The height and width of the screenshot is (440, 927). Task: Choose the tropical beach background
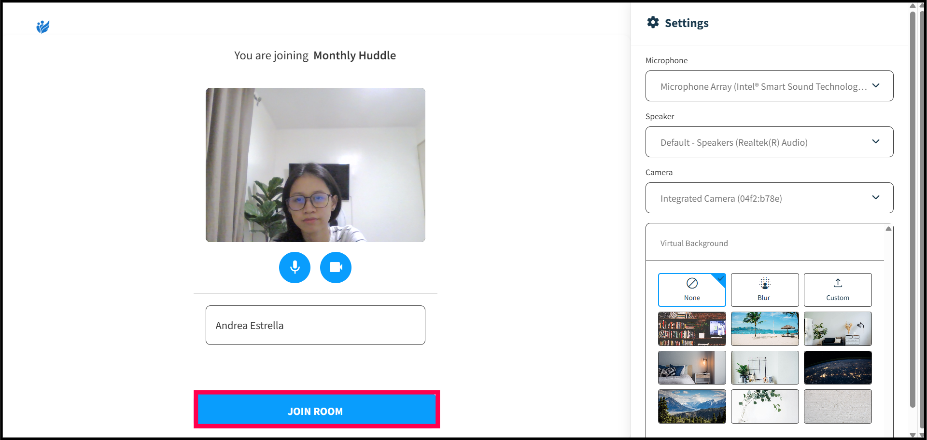(x=764, y=329)
